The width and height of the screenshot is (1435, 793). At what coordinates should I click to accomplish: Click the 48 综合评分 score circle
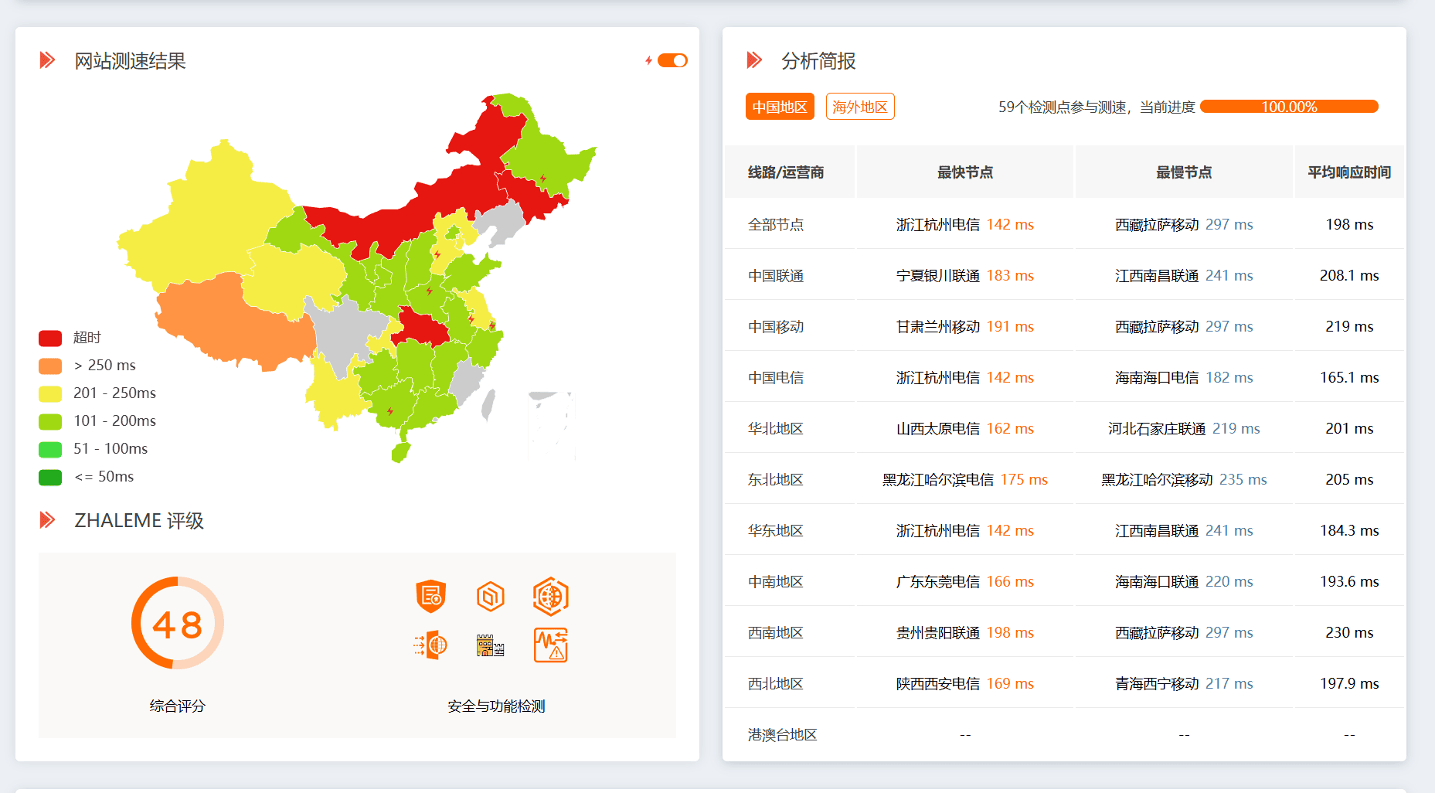pos(177,623)
